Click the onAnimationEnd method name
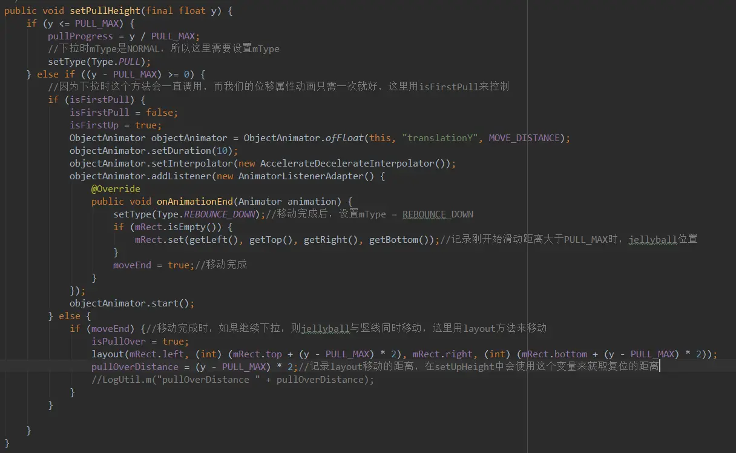 [195, 201]
